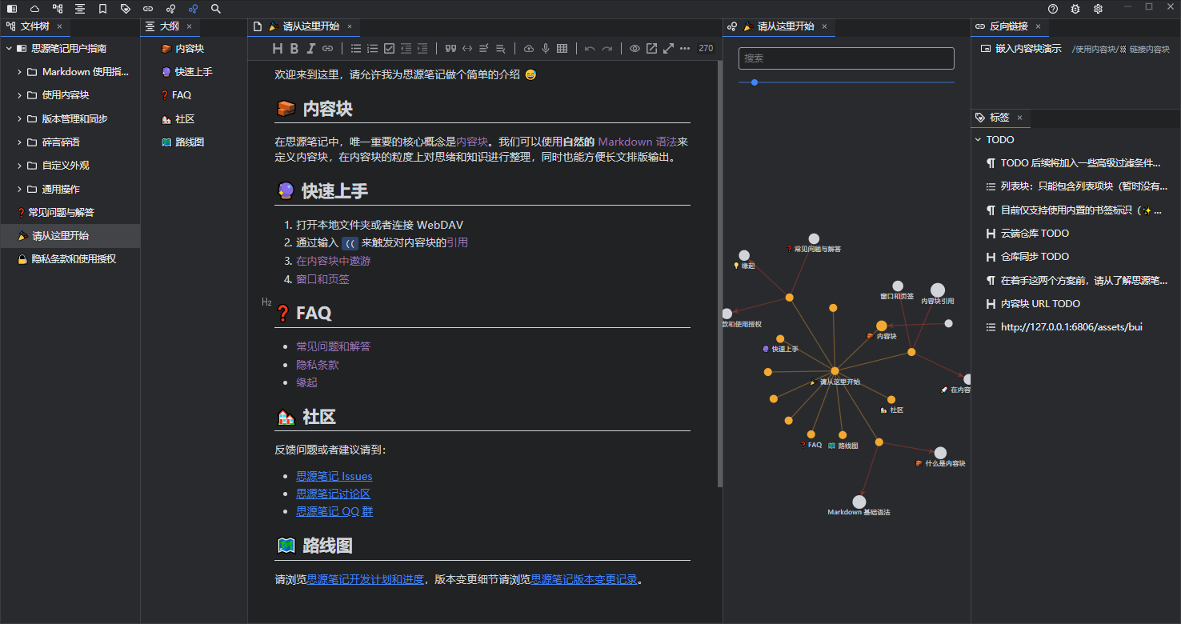The image size is (1181, 624).
Task: Collapse the 思源笔记用户指南 notebook
Action: point(9,49)
